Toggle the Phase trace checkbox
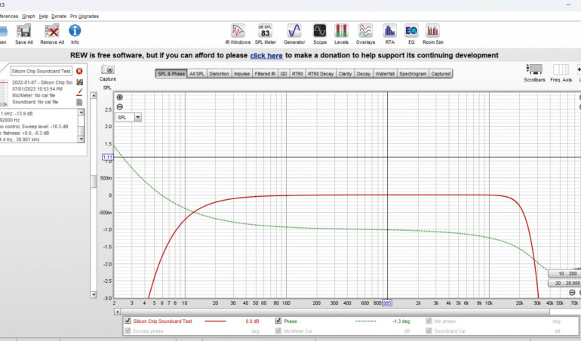Viewport: 581px width, 341px height. click(x=278, y=321)
